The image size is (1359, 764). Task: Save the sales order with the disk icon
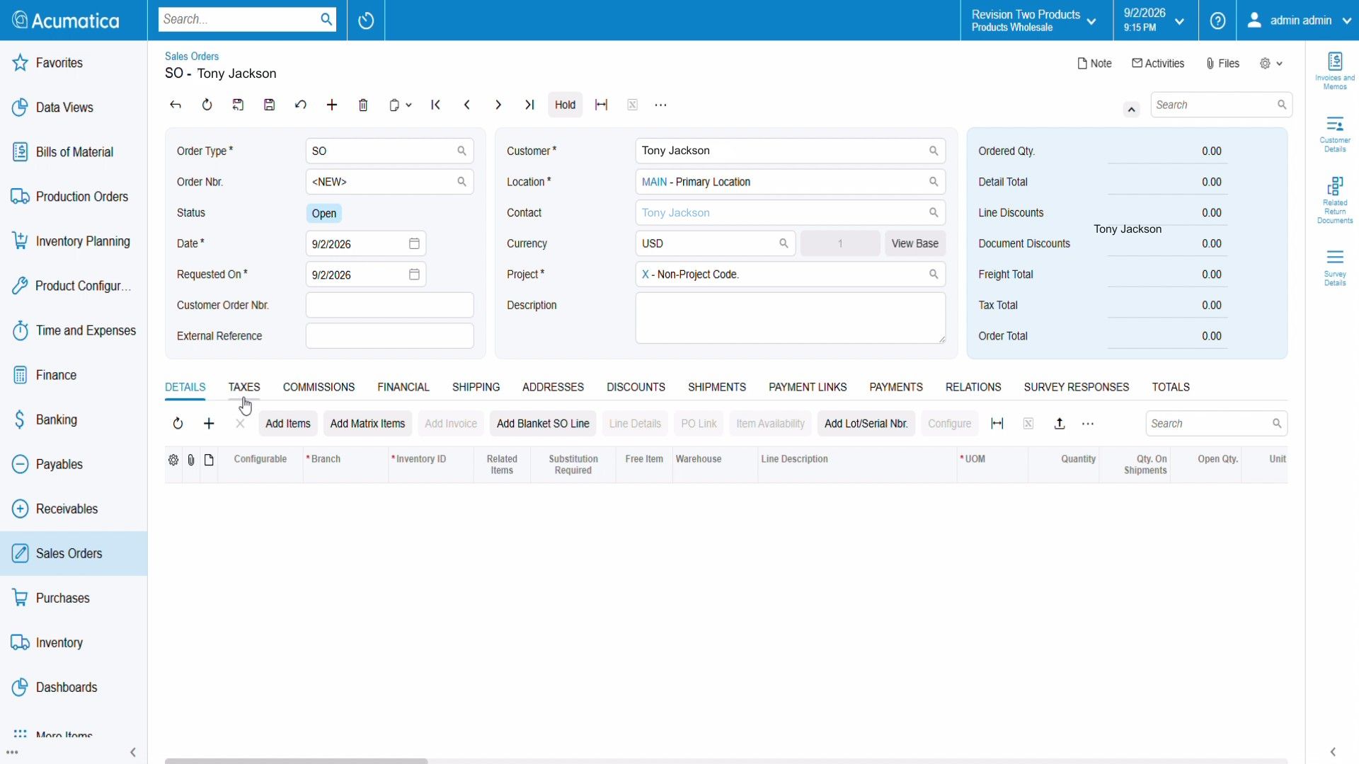click(269, 105)
